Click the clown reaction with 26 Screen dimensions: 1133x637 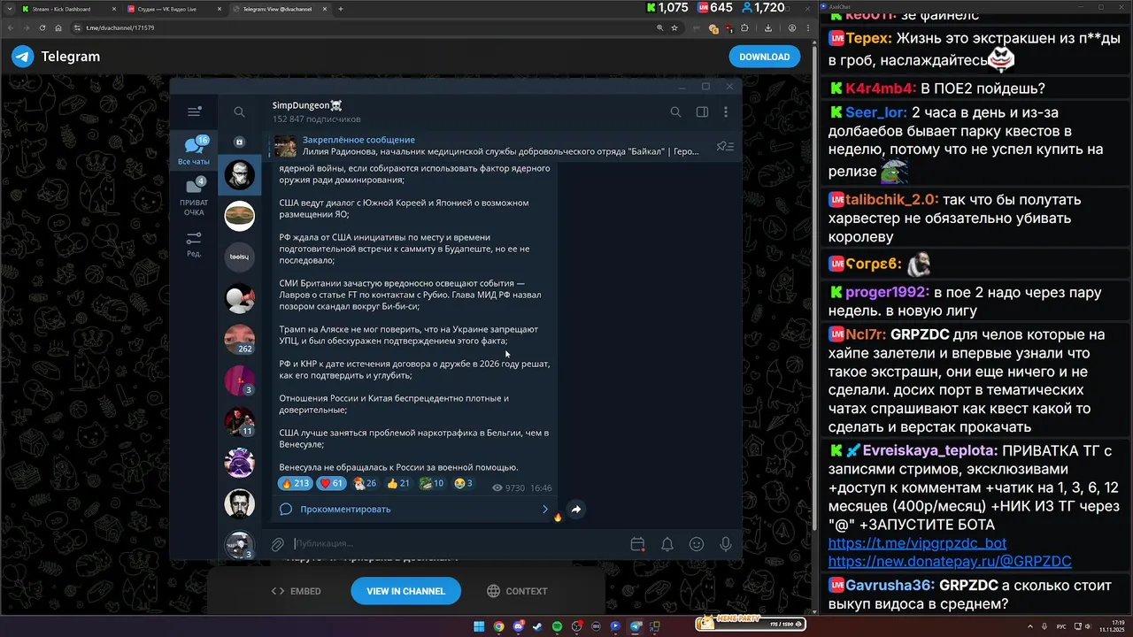365,484
